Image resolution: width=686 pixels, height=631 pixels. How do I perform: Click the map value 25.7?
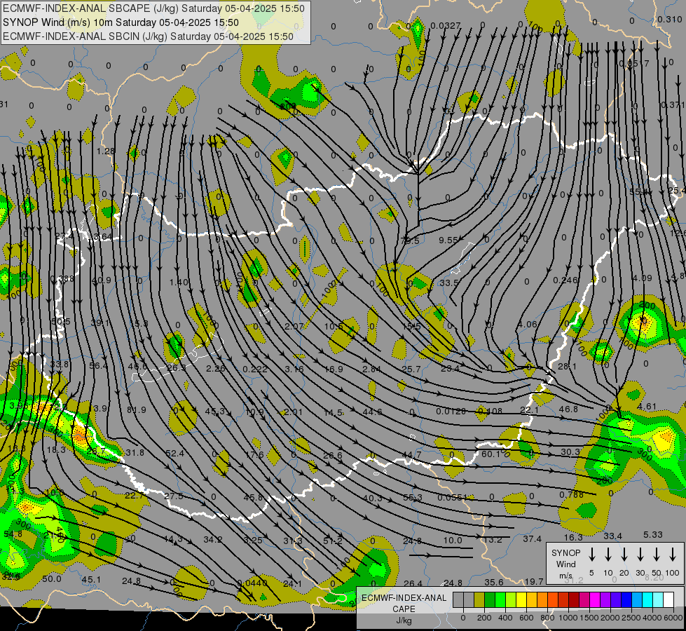(x=411, y=369)
